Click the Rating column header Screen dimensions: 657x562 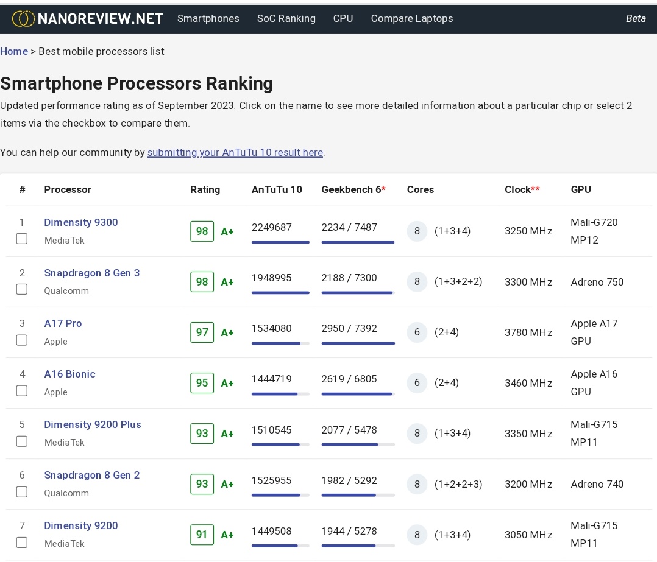click(205, 189)
